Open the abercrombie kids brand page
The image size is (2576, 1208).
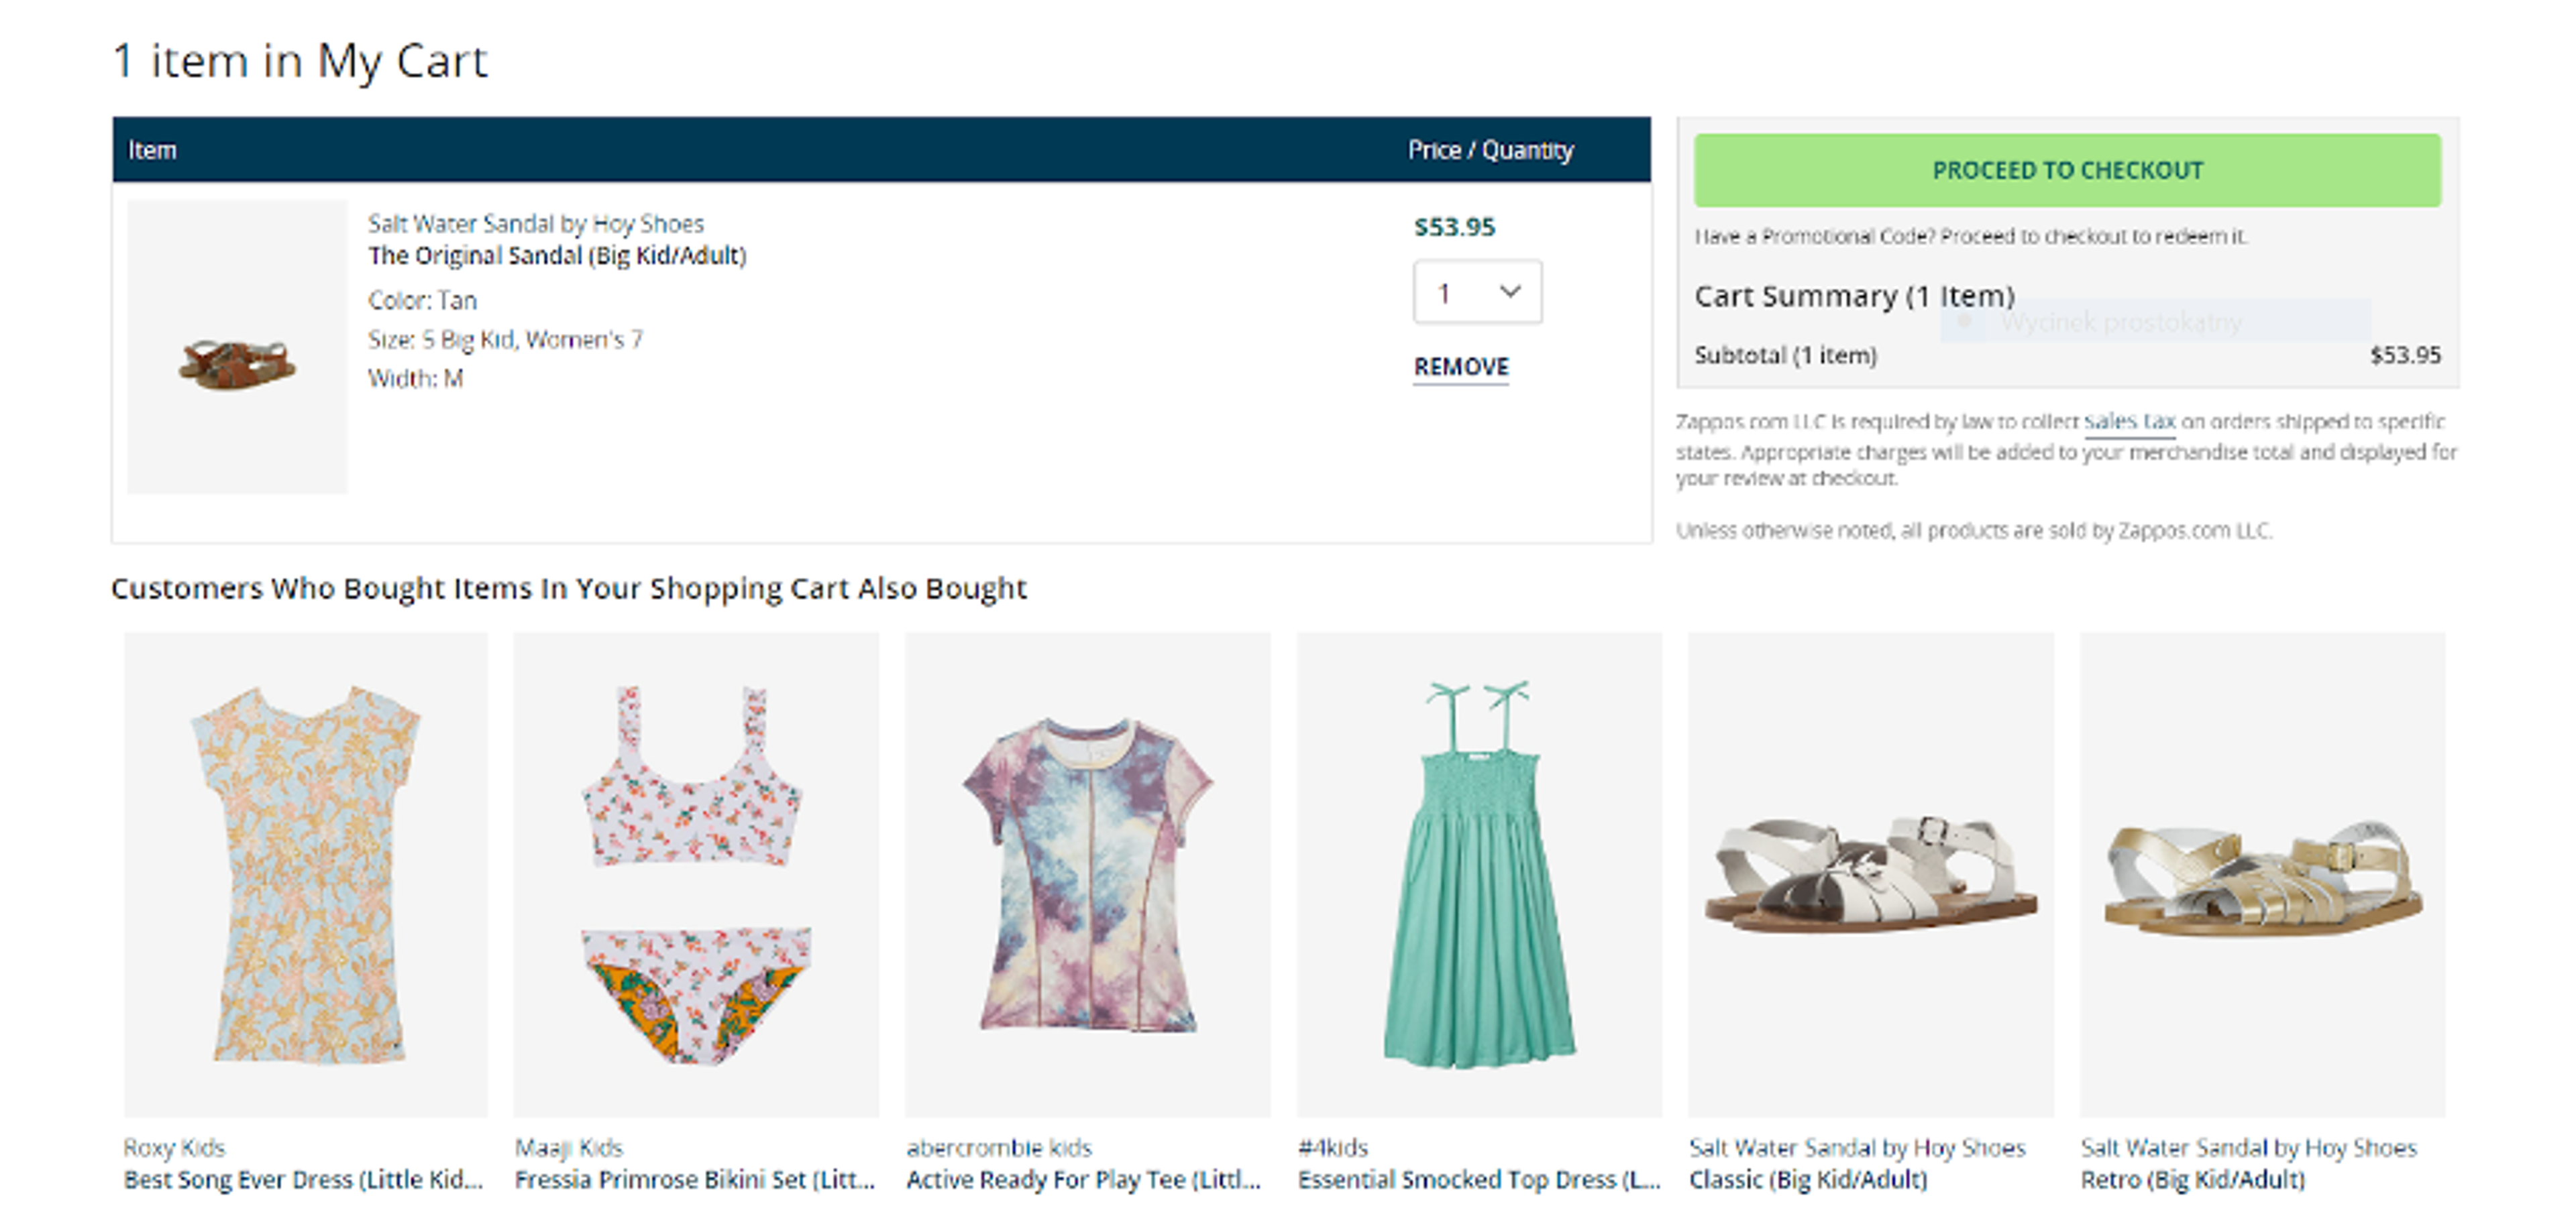click(999, 1147)
